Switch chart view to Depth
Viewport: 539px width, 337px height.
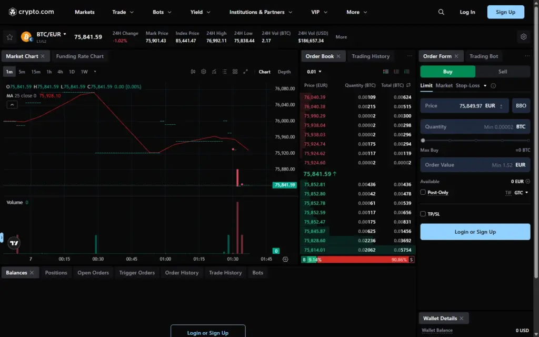click(284, 72)
